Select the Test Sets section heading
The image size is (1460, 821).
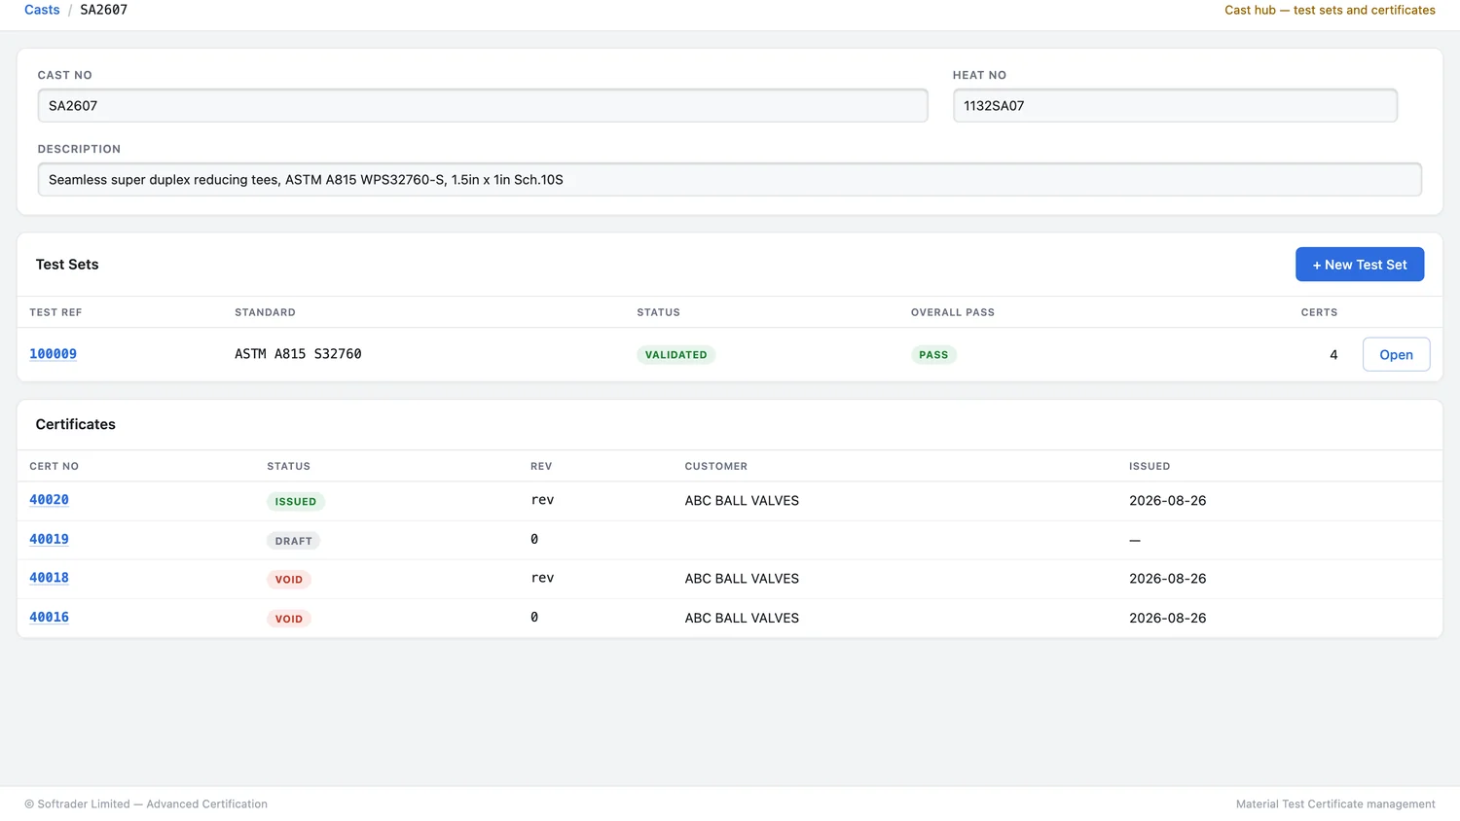67,265
